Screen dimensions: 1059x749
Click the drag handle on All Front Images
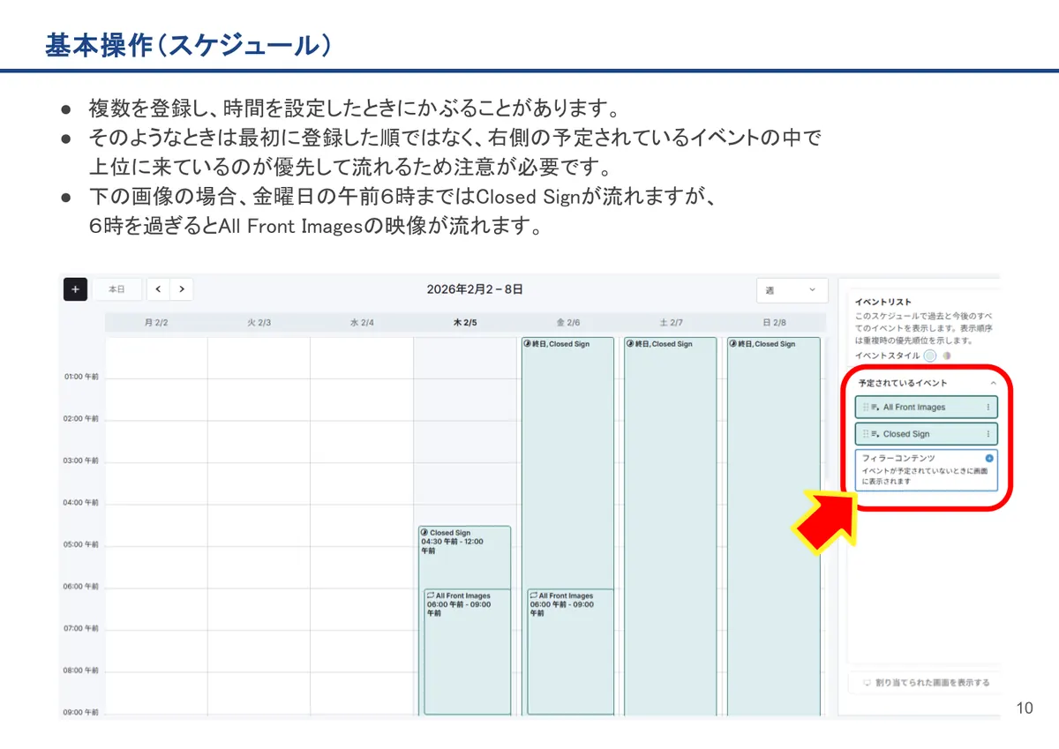(865, 408)
